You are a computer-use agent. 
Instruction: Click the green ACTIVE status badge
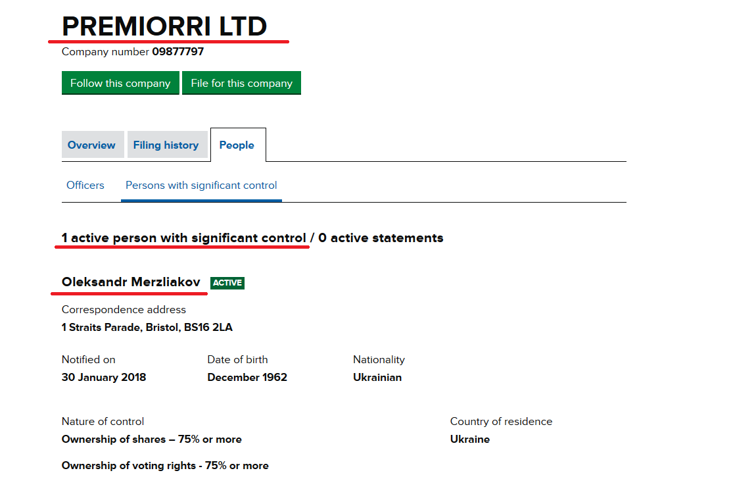227,282
